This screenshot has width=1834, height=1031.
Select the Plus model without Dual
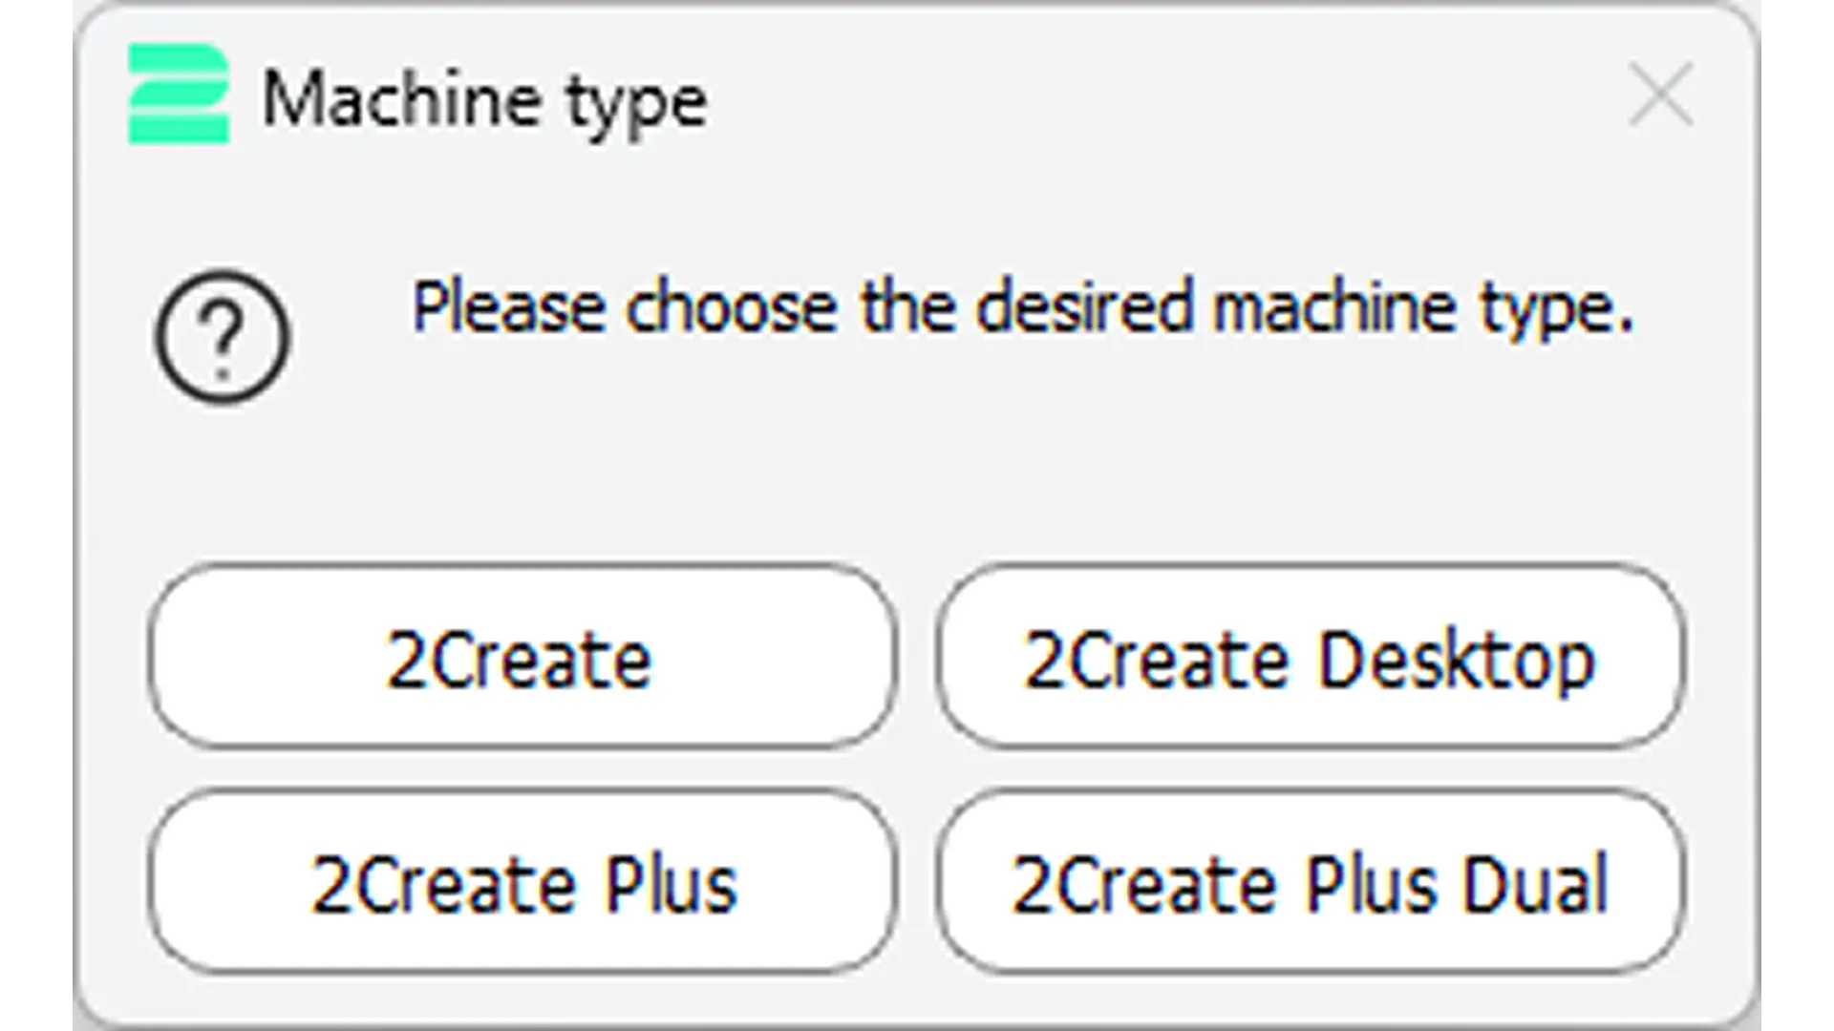(x=522, y=882)
